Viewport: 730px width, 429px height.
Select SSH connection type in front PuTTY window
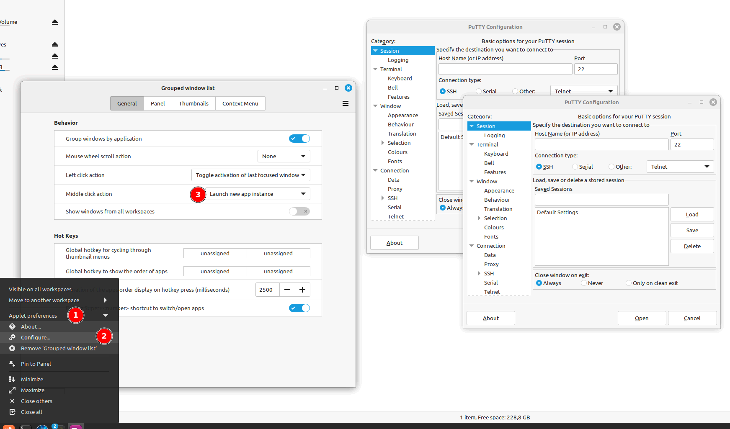pos(539,167)
